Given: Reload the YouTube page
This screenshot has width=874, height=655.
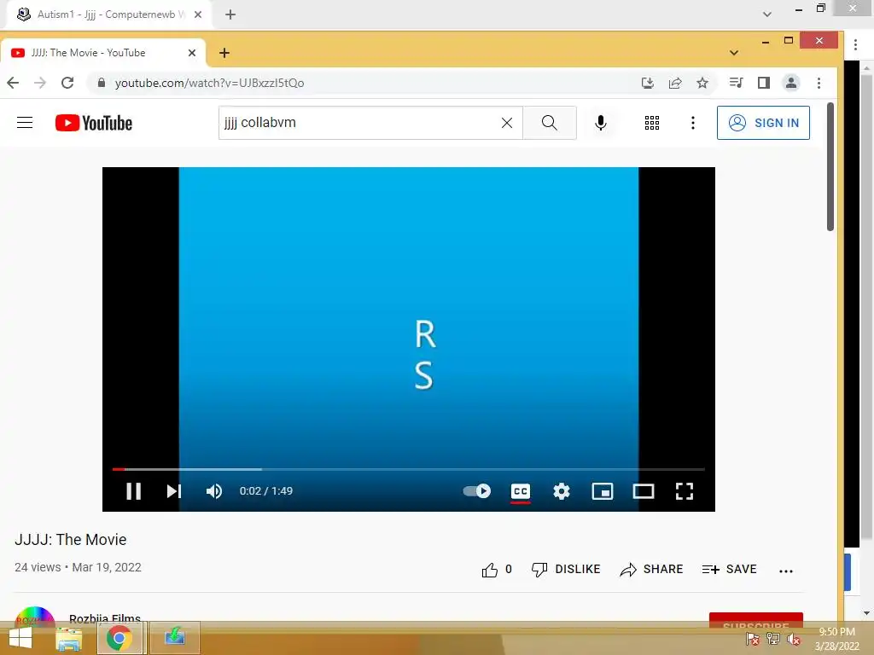Looking at the screenshot, I should pyautogui.click(x=67, y=83).
